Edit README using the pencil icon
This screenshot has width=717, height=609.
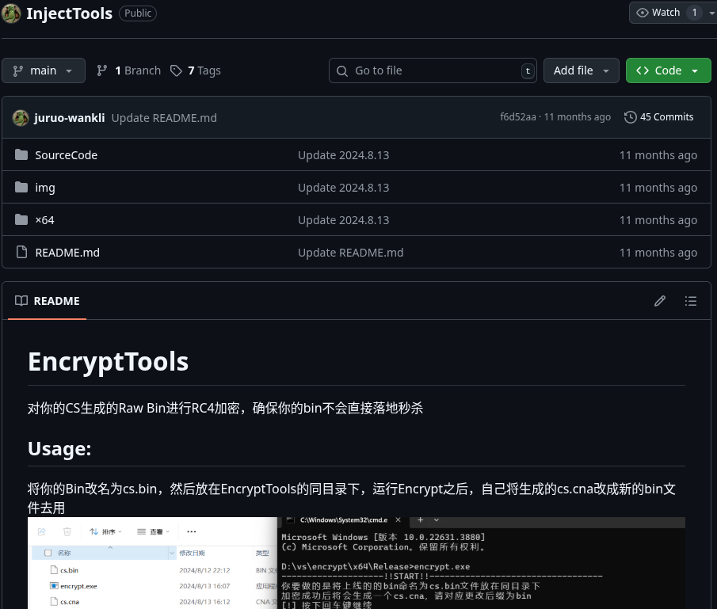[660, 301]
